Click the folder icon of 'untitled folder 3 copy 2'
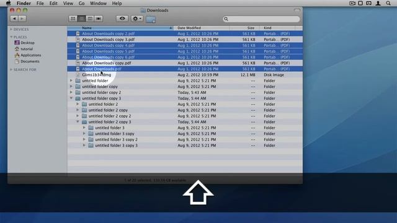 tap(91, 139)
